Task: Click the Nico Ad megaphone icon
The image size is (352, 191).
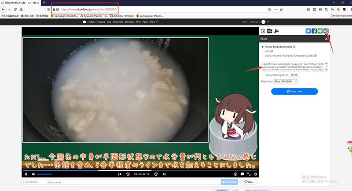Action: (x=276, y=31)
